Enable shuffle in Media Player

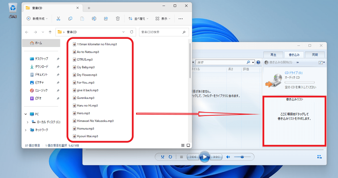pos(163,157)
